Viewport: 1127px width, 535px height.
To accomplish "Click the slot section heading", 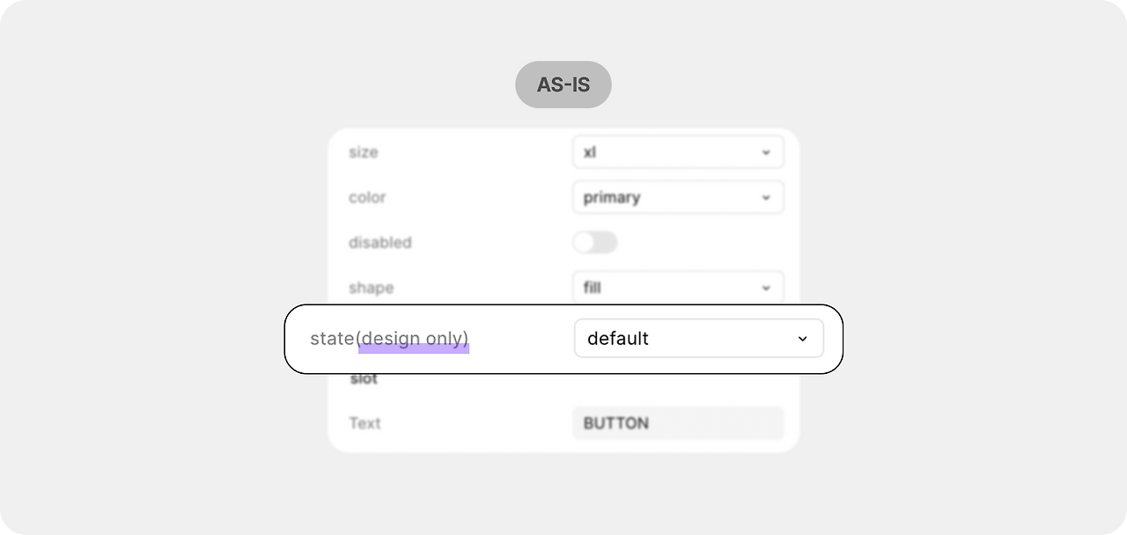I will tap(364, 379).
